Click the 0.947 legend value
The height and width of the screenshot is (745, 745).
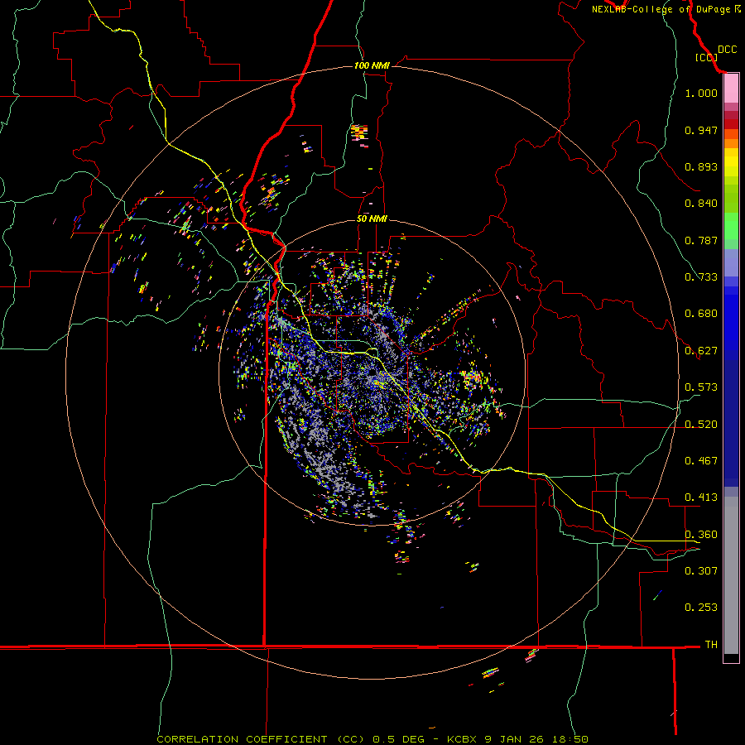(x=701, y=130)
